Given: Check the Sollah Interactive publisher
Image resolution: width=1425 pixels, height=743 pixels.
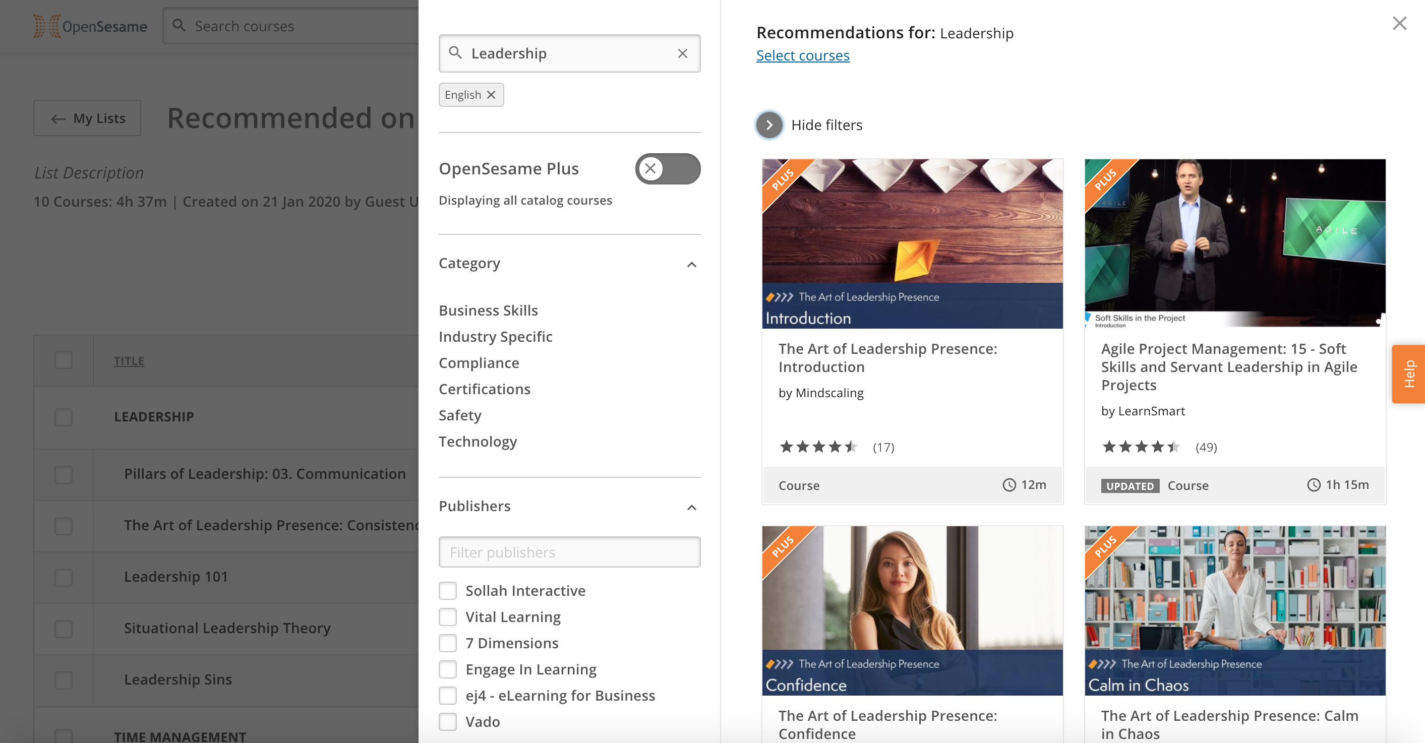Looking at the screenshot, I should point(448,590).
